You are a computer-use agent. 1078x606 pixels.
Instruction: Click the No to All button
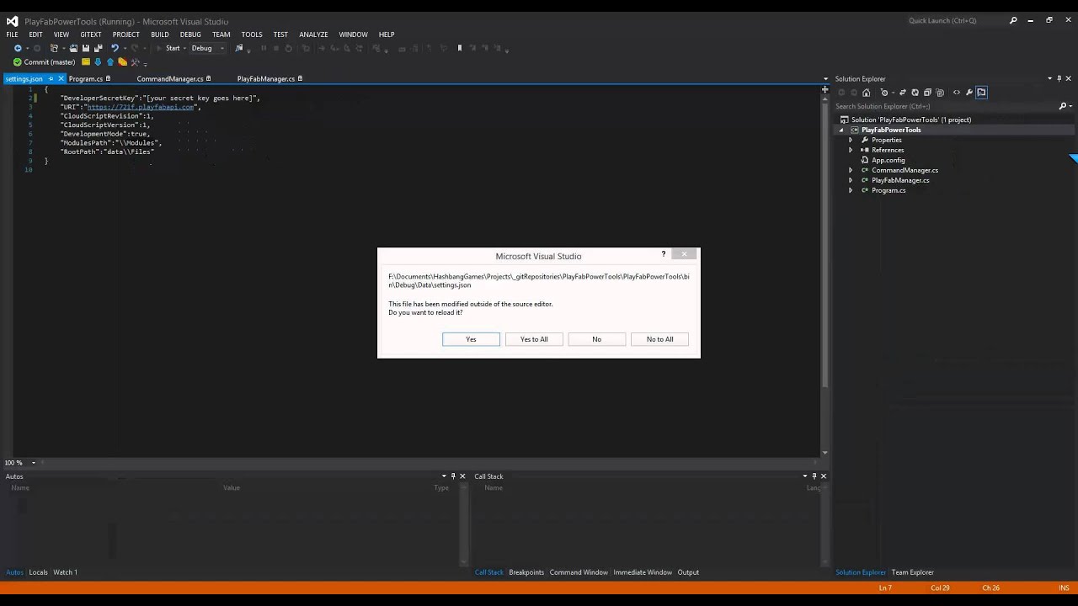click(x=659, y=339)
